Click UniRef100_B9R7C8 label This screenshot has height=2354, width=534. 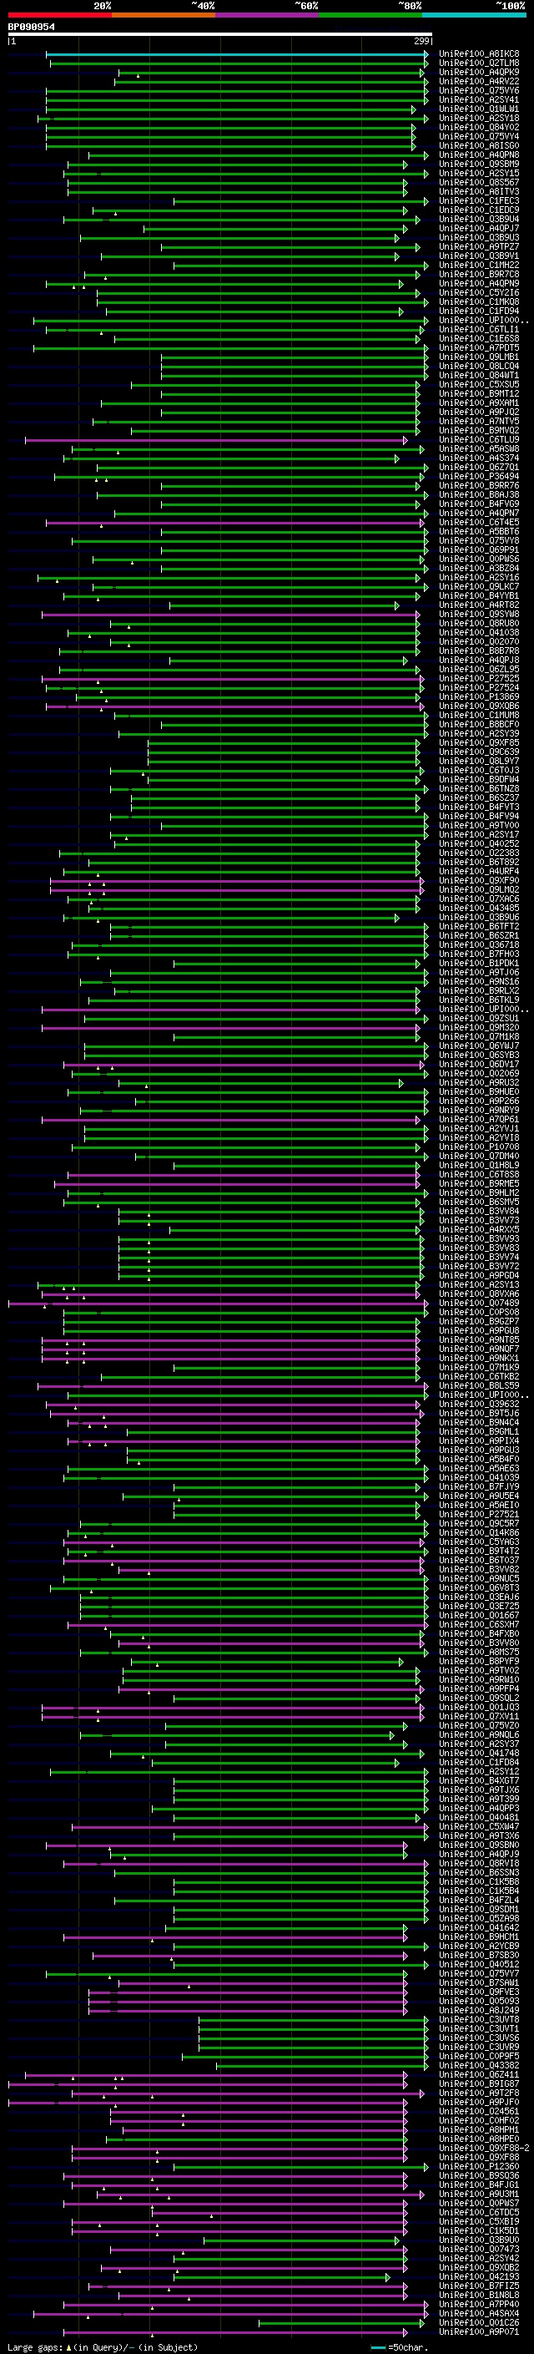(479, 274)
